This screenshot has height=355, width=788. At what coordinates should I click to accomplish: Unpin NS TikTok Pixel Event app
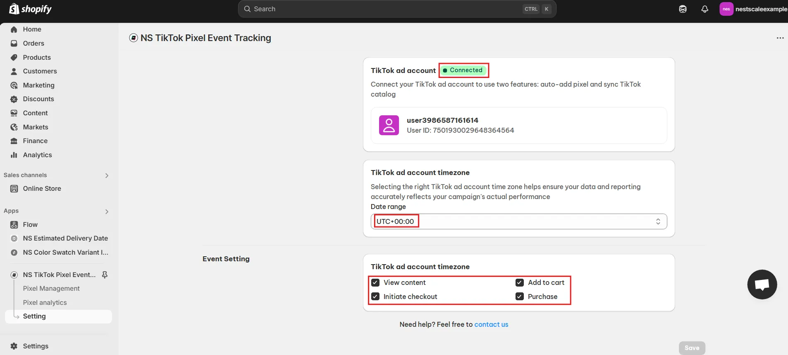(x=105, y=275)
